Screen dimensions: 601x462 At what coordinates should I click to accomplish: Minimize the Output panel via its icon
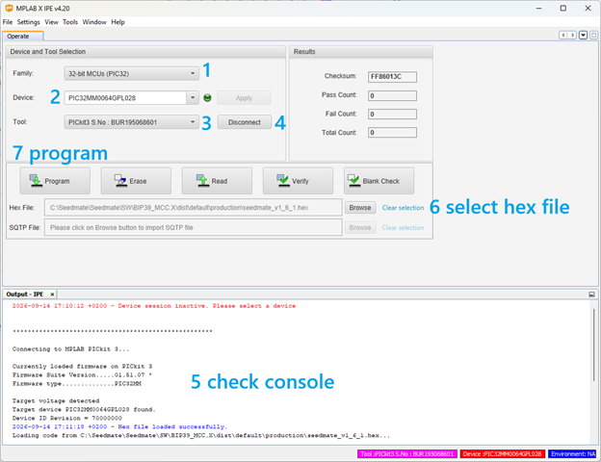(x=591, y=295)
